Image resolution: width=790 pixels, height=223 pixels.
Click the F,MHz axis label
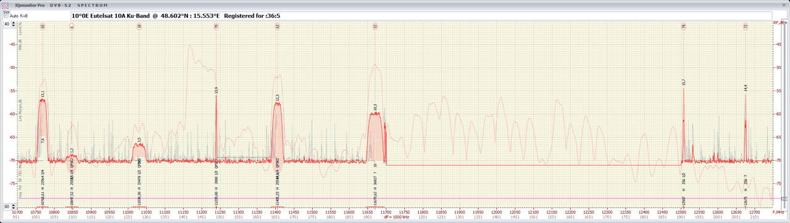pos(778,212)
